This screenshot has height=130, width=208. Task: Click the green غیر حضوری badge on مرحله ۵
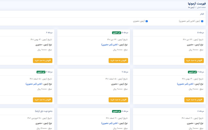pyautogui.click(x=116, y=33)
